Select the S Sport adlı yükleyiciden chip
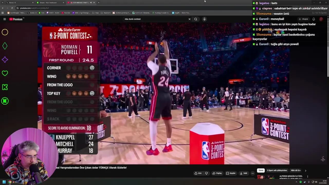 pos(277,170)
